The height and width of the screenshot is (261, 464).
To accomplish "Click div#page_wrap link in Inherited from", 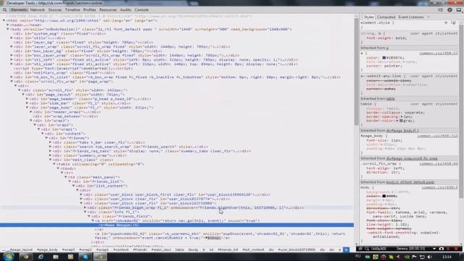I will point(412,159).
